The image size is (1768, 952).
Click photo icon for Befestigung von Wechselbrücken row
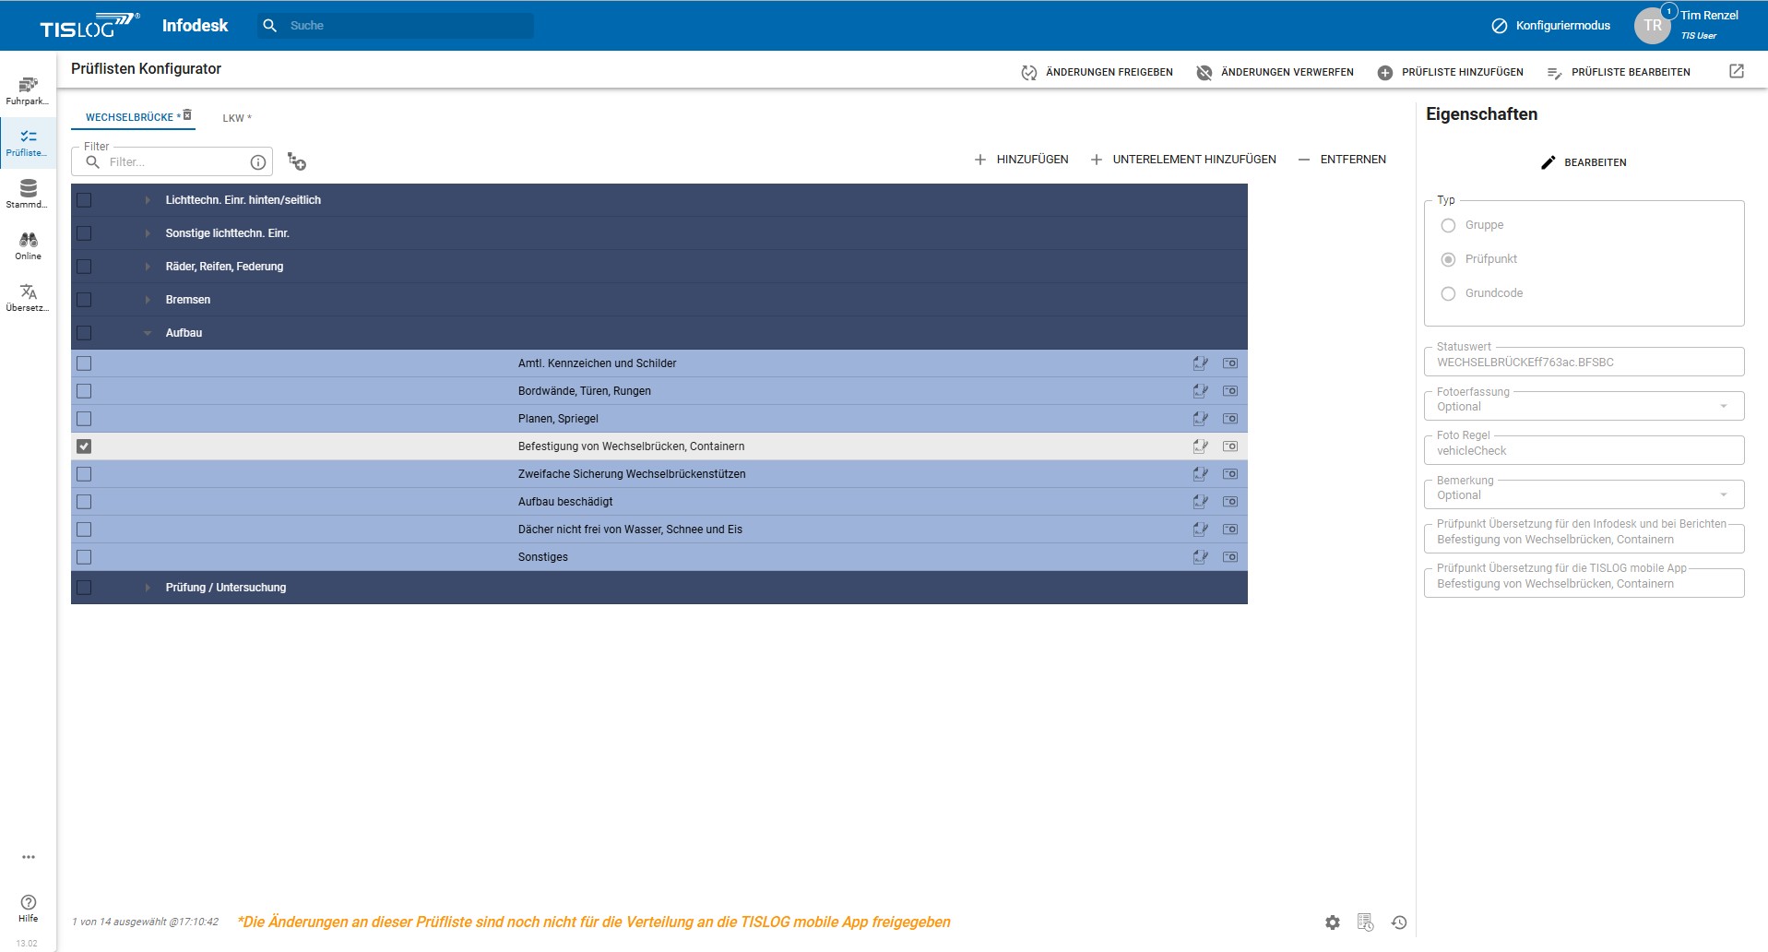pyautogui.click(x=1230, y=446)
